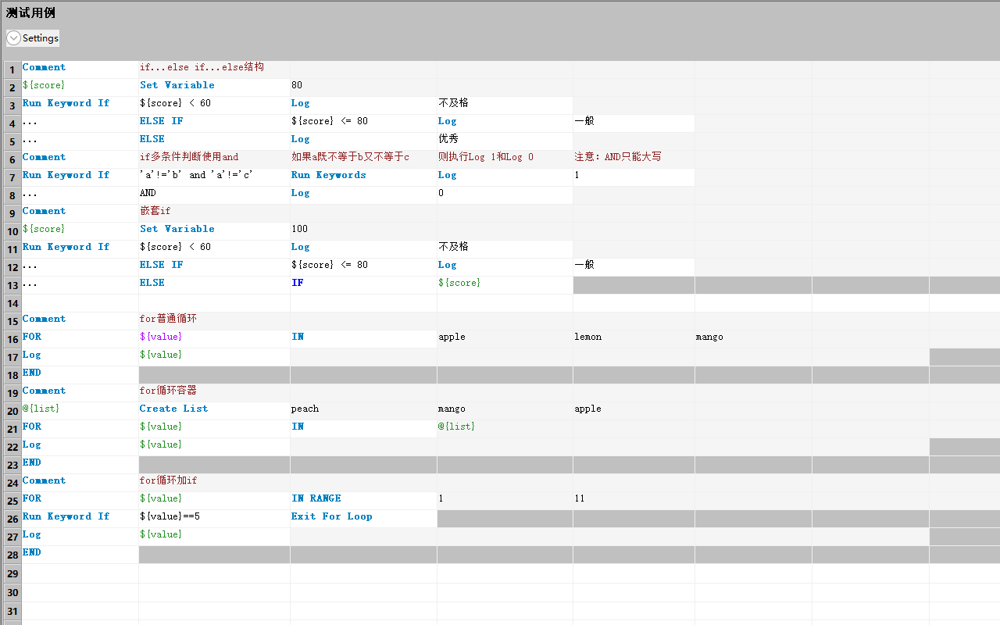This screenshot has width=1000, height=625.
Task: Expand the Settings section
Action: tap(14, 38)
